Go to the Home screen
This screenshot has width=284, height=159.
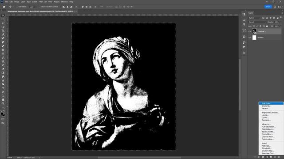[4, 7]
